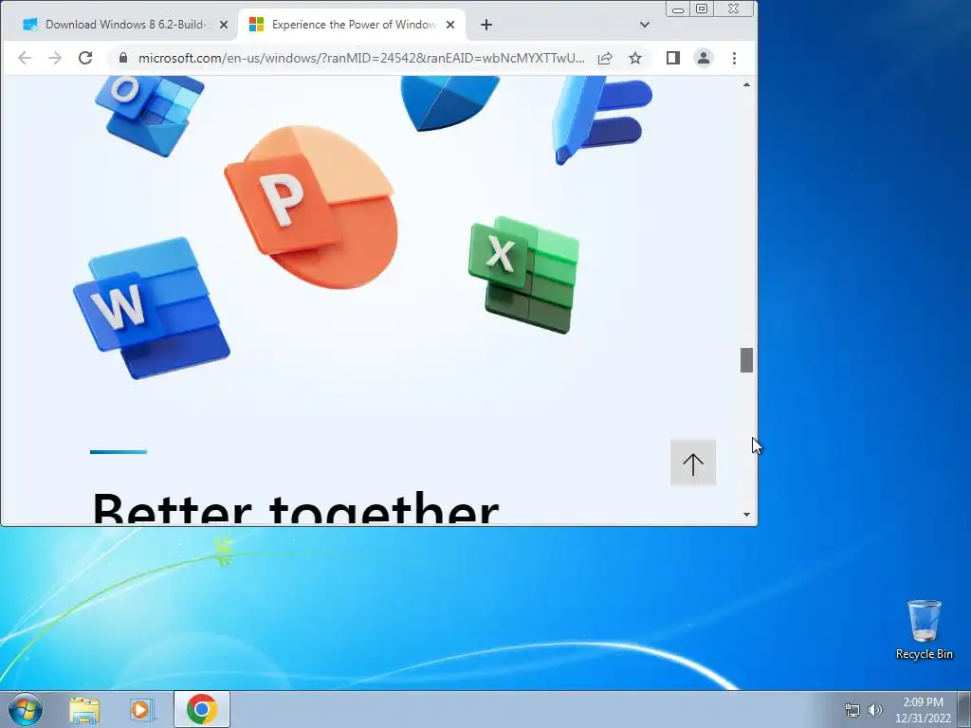Click the padlock site info icon
This screenshot has height=728, width=971.
pos(122,58)
